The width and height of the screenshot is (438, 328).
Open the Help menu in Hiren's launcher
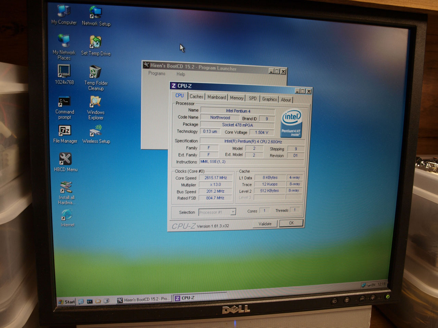181,74
